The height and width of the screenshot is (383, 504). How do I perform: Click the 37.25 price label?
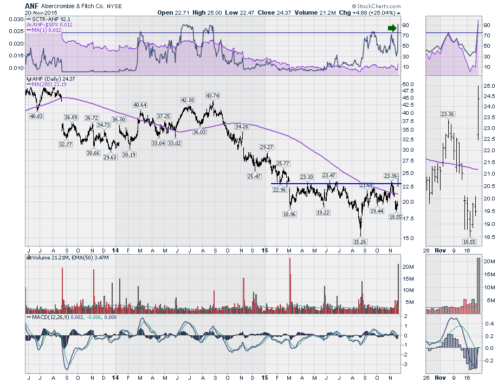tap(164, 116)
